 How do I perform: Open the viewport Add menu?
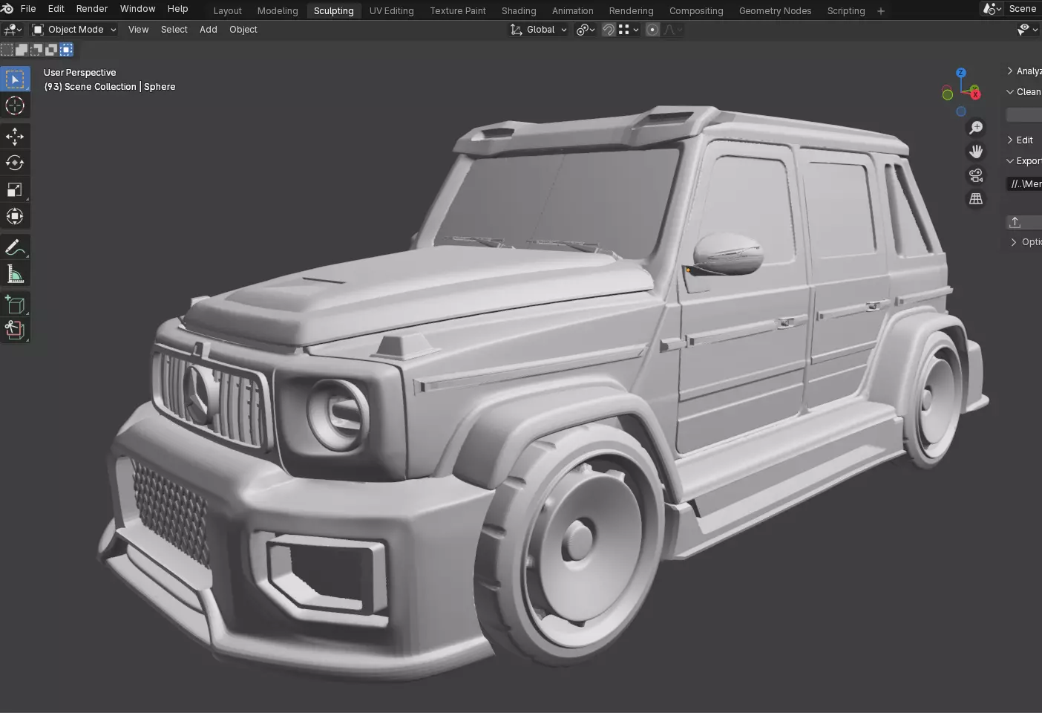click(209, 30)
